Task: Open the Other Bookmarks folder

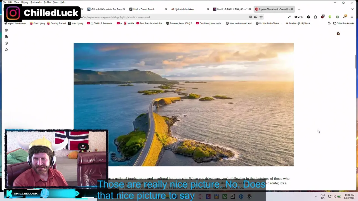Action: [x=344, y=23]
